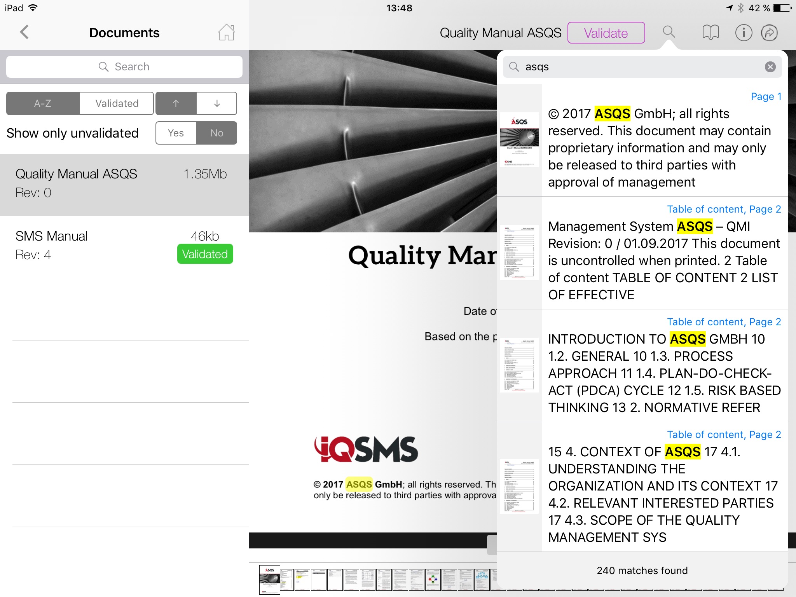Sort ascending with up arrow
796x597 pixels.
point(176,103)
